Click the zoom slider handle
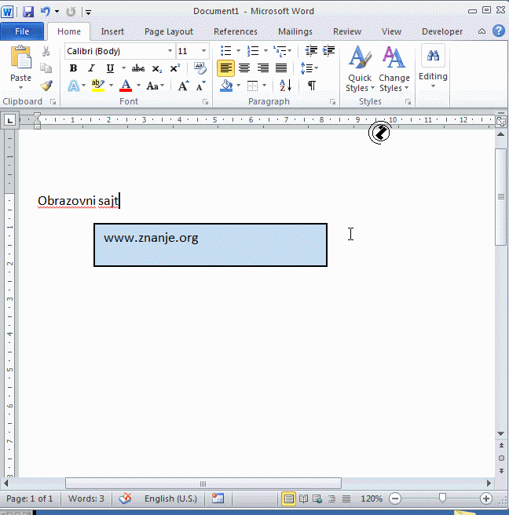 tap(442, 499)
